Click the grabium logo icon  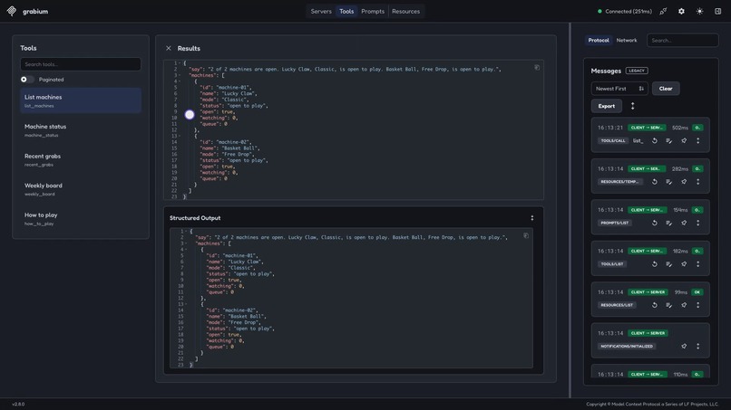click(12, 11)
